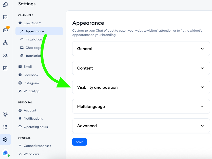Screen dimensions: 212x159
Task: Open the user avatar at bottom left
Action: [5, 153]
